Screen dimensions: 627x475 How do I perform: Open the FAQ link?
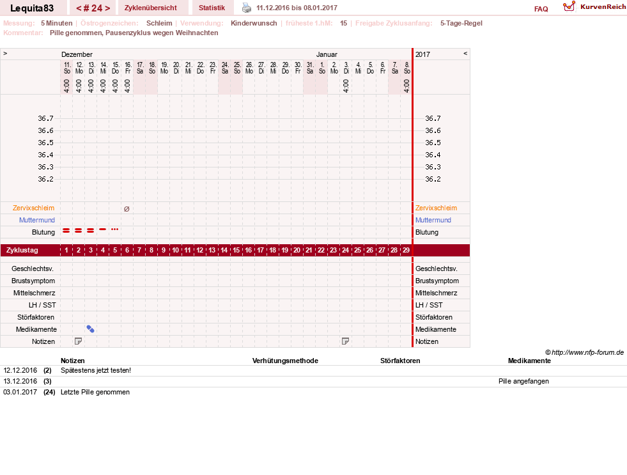point(541,9)
